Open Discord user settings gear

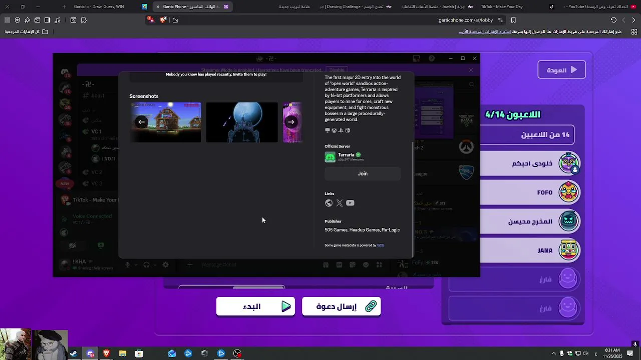[x=166, y=265]
